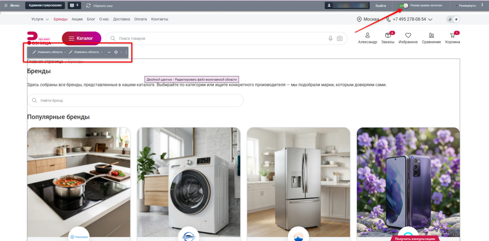This screenshot has width=489, height=241.
Task: Open first Изменить область dropdown arrow
Action: coord(65,52)
